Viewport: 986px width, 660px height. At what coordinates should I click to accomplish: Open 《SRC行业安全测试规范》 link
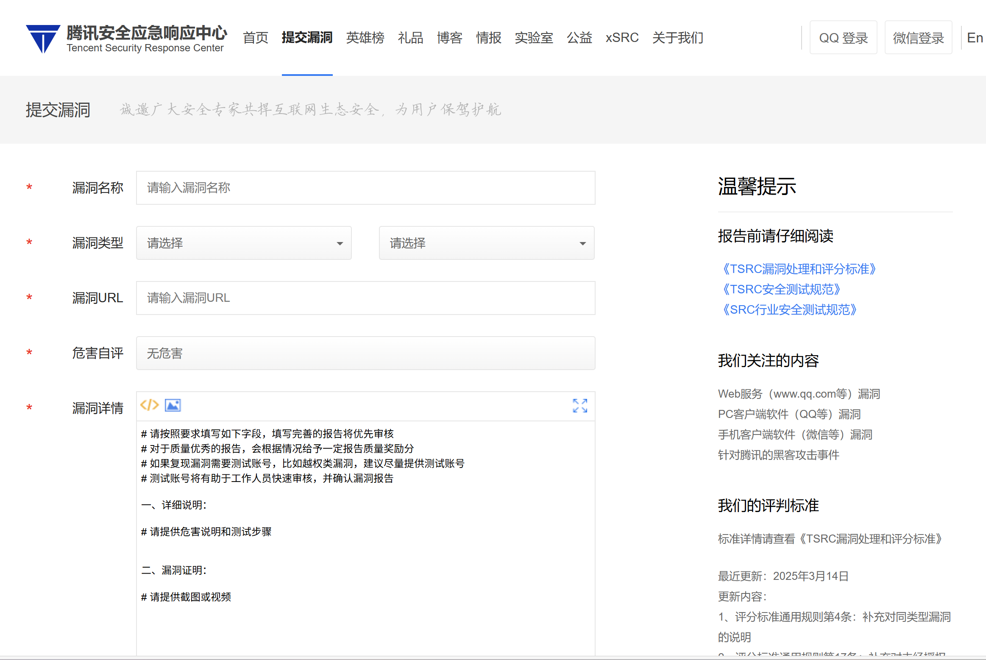click(x=789, y=309)
